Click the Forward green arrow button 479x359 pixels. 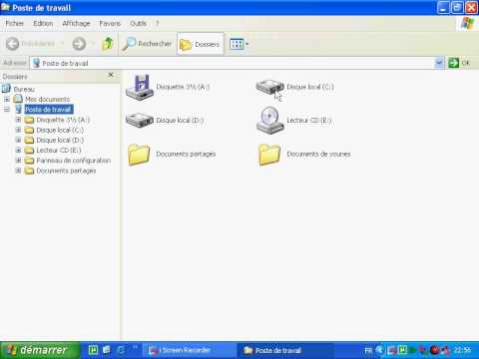coord(79,44)
